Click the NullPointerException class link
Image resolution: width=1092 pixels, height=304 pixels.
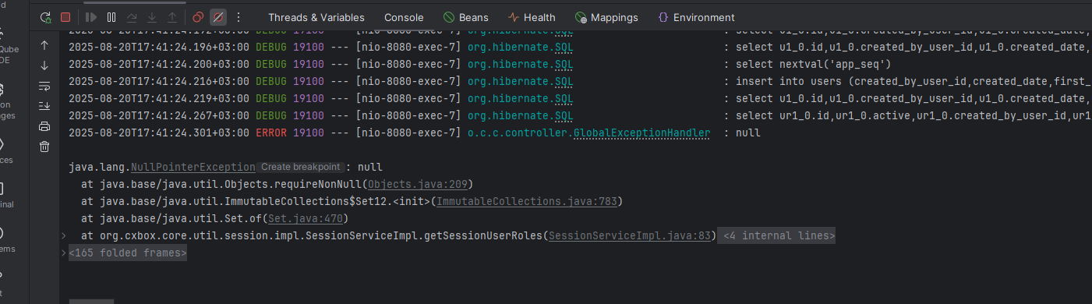pyautogui.click(x=193, y=167)
